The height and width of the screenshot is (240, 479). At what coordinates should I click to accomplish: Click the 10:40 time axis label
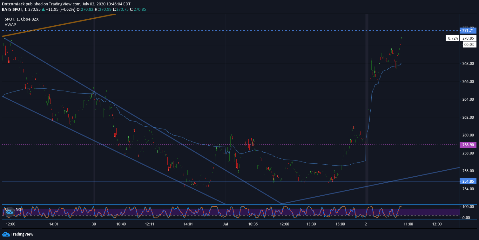[x=121, y=224]
